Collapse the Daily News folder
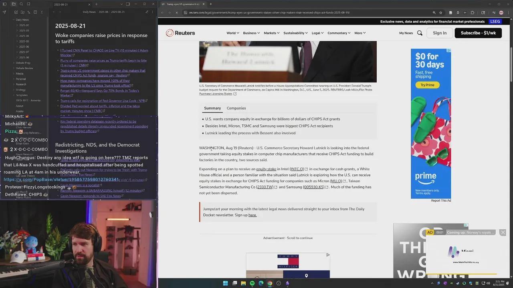This screenshot has height=288, width=513. 22,20
